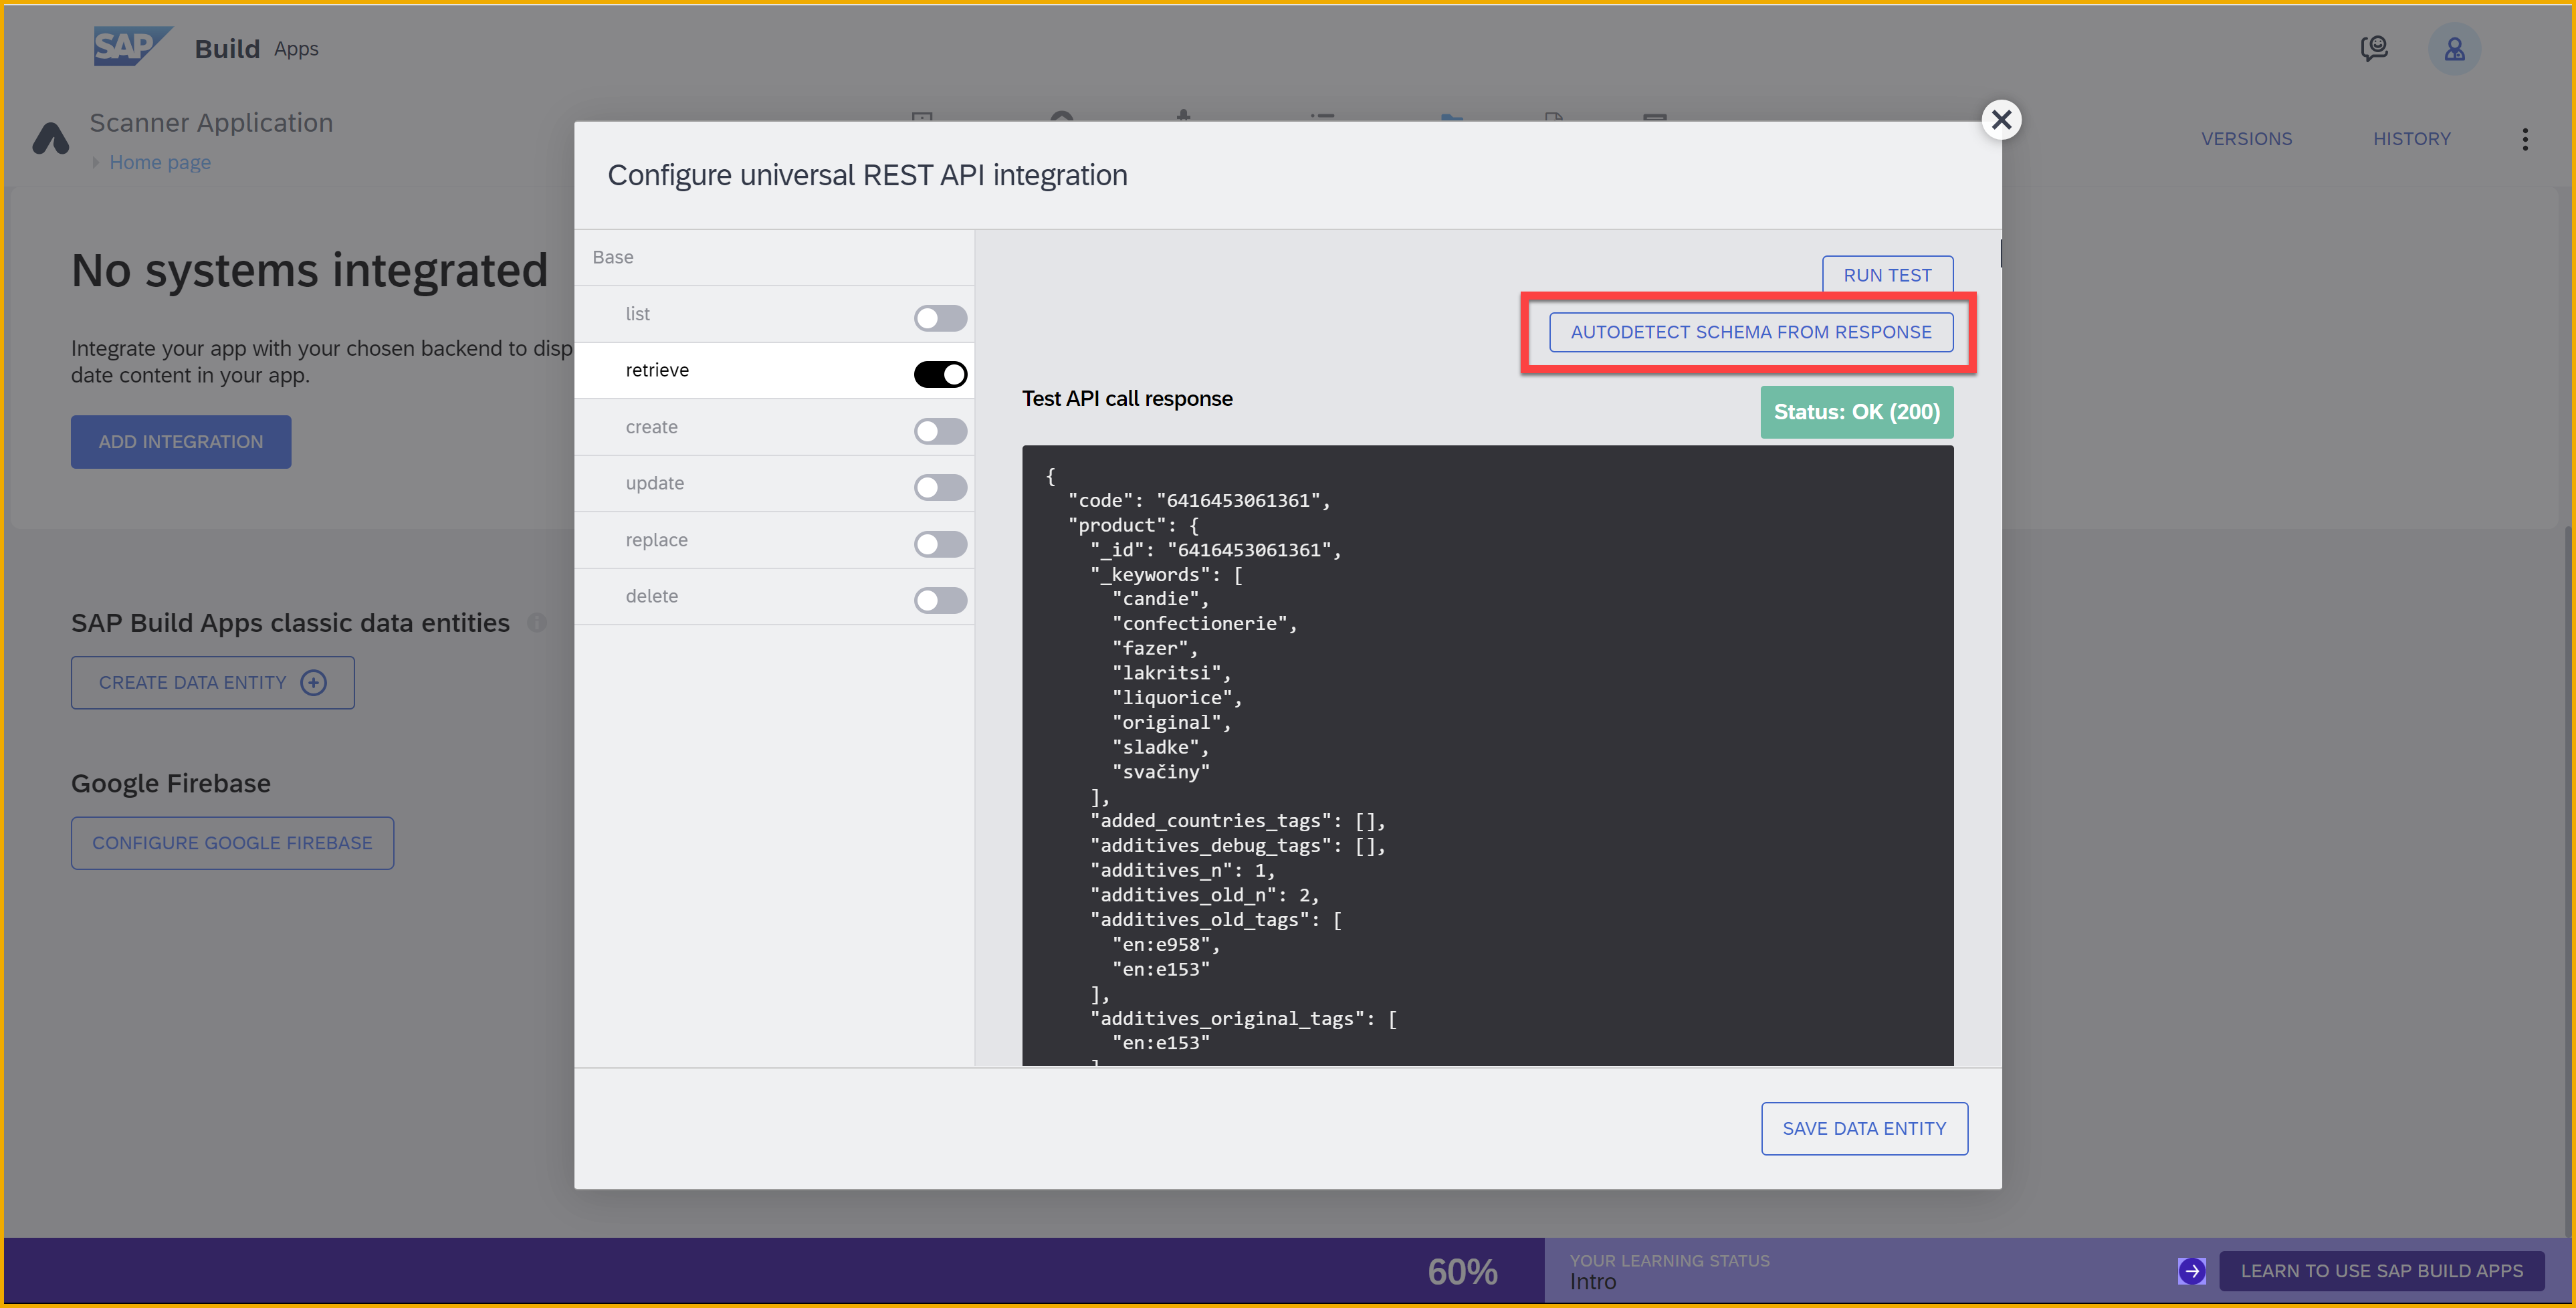2576x1308 pixels.
Task: Click the AppGyver logo beside Scanner Application
Action: tap(51, 139)
